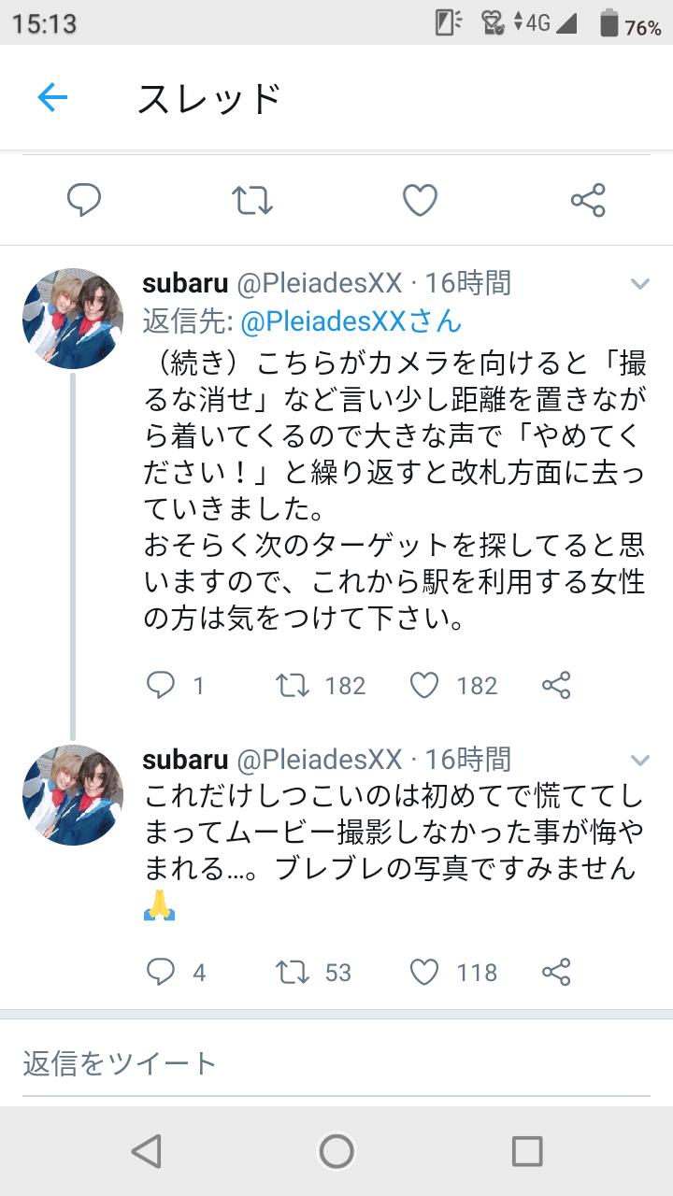Share the tweet with 182 likes
Viewport: 673px width, 1196px height.
pos(556,686)
